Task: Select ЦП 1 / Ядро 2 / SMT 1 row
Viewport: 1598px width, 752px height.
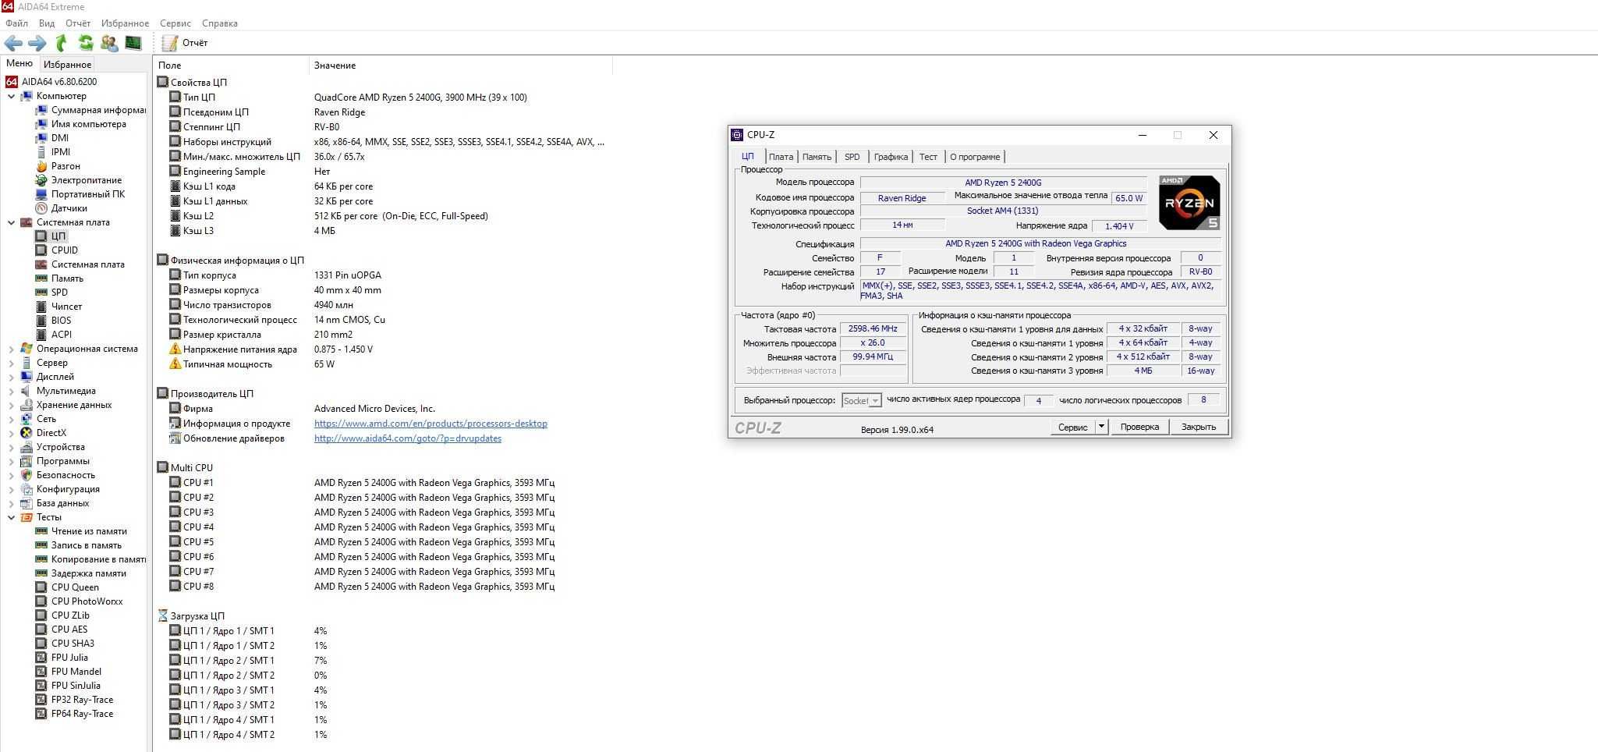Action: [x=248, y=661]
